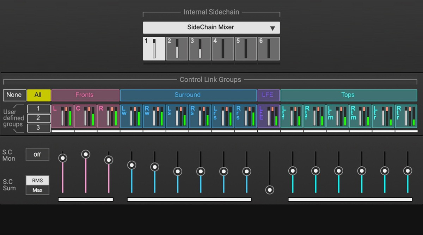Select the Surround group header
This screenshot has width=423, height=235.
[x=188, y=95]
